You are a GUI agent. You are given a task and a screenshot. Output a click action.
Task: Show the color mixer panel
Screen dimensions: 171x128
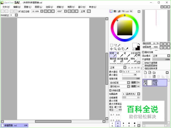click(123, 11)
